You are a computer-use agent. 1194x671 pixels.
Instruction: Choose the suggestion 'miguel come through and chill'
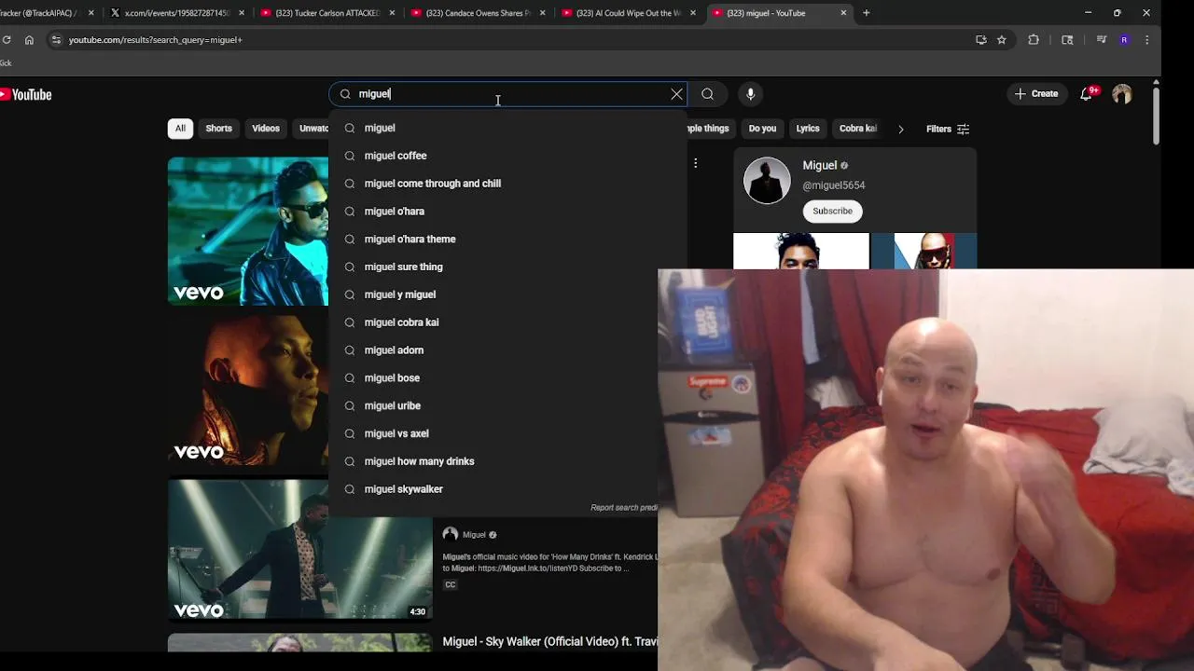507,184
